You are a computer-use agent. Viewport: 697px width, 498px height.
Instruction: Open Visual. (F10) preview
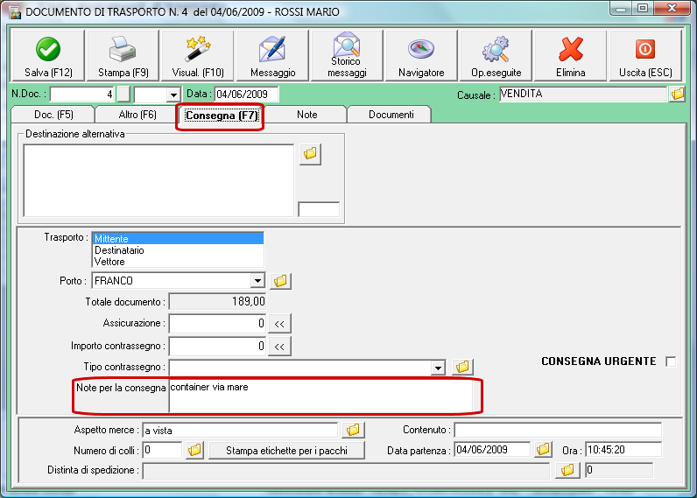[198, 55]
